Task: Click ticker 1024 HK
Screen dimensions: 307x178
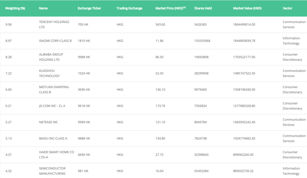Action: pos(84,73)
